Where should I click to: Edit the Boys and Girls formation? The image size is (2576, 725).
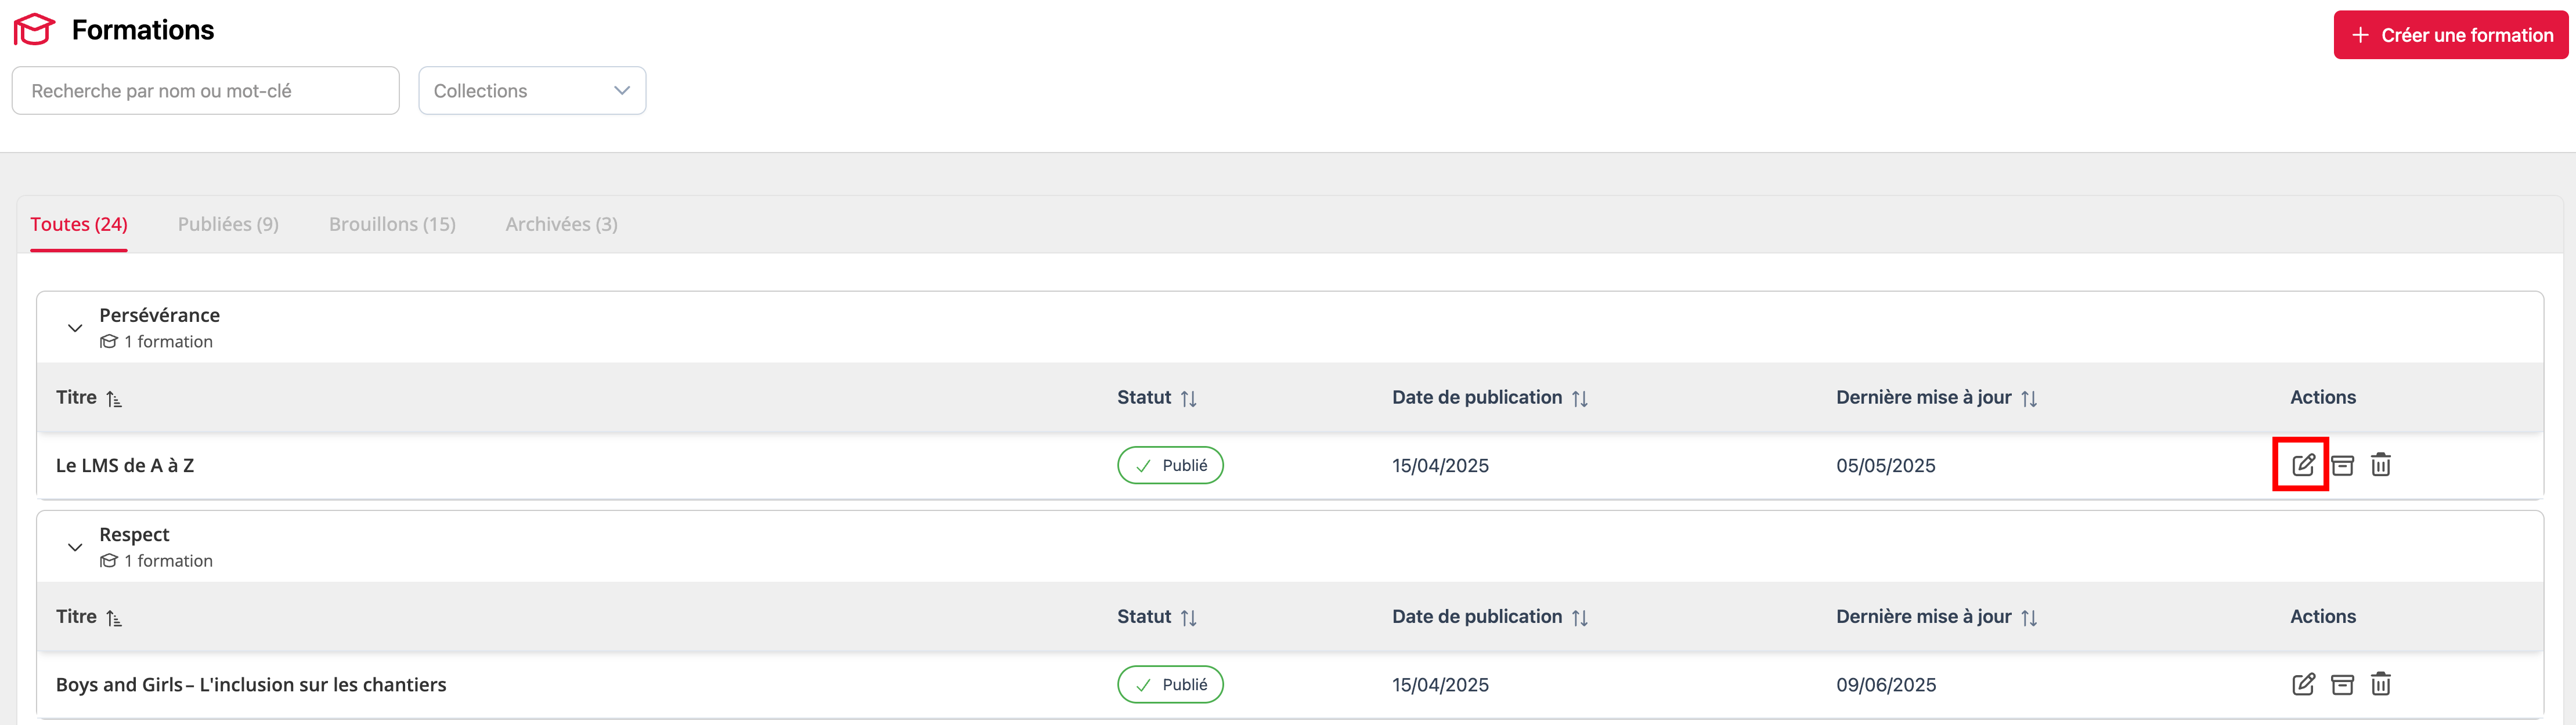coord(2303,684)
